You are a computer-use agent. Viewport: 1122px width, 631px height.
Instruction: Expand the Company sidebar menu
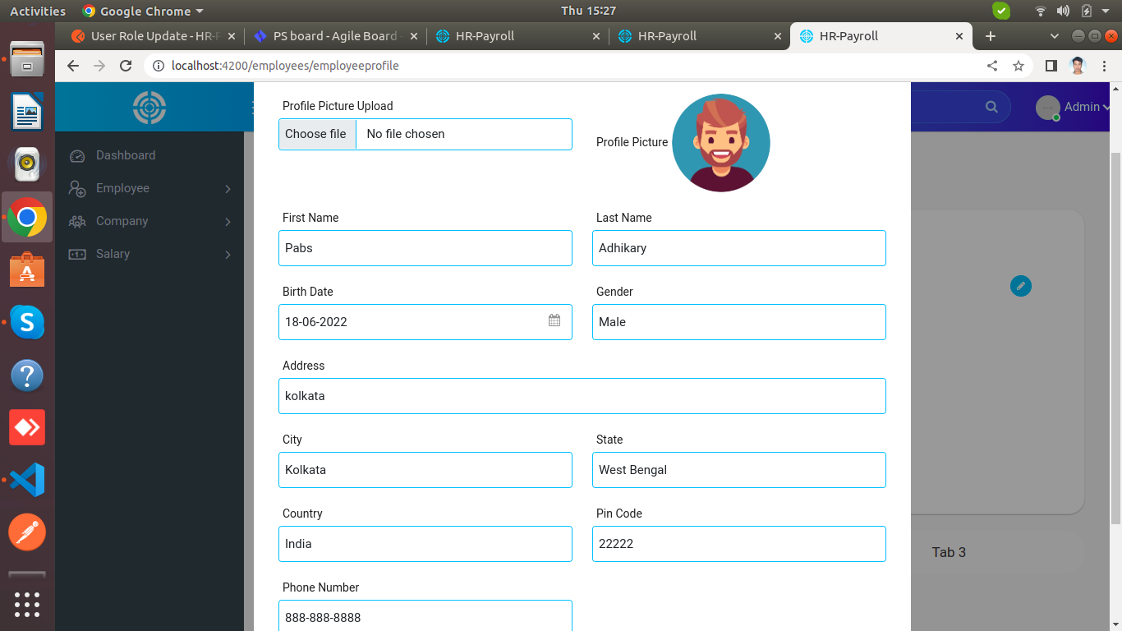[149, 221]
